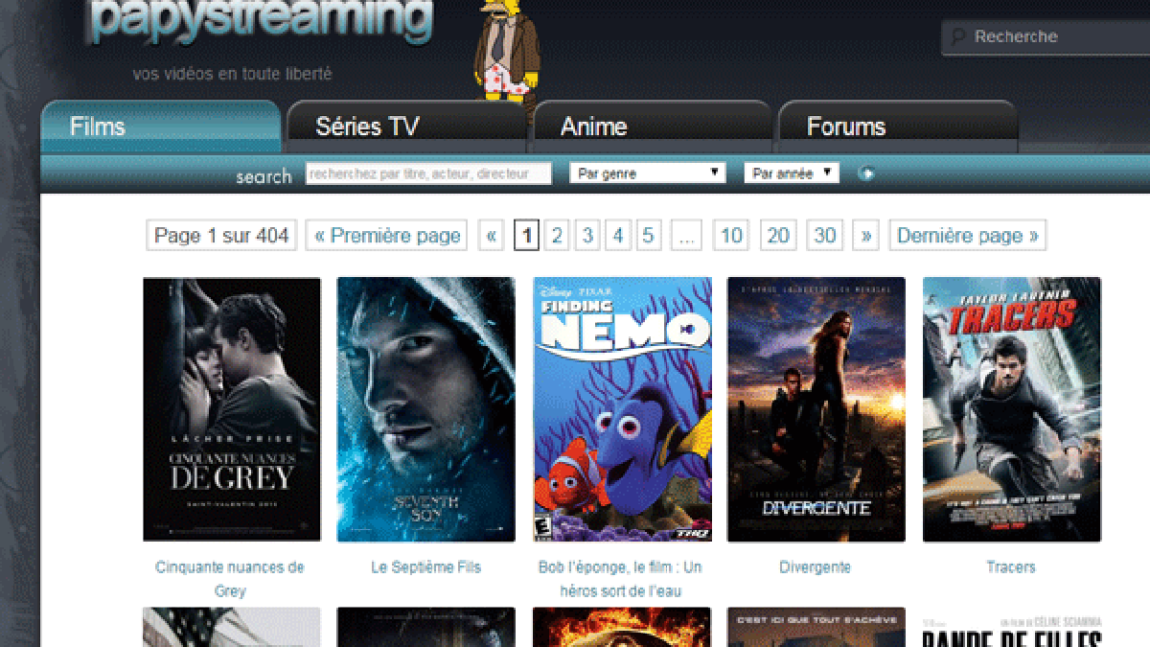The image size is (1150, 647).
Task: Go to page 5
Action: (649, 235)
